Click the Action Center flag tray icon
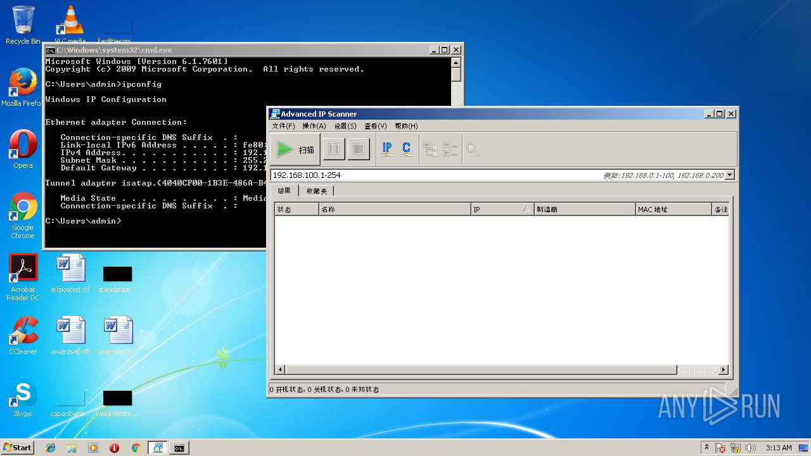The image size is (811, 456). [720, 448]
